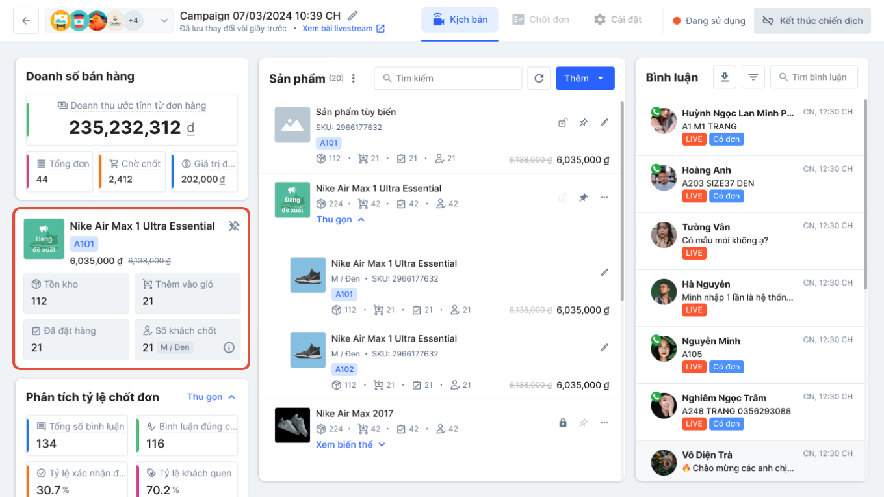
Task: Pin the Nike Air Max 2017 product
Action: click(584, 423)
